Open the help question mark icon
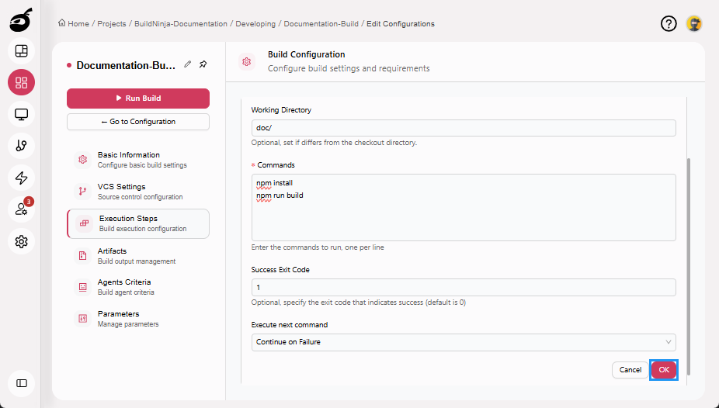 669,23
